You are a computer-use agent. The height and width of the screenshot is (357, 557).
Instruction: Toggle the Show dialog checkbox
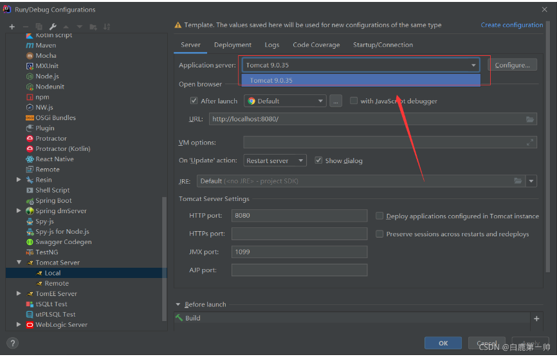click(318, 161)
